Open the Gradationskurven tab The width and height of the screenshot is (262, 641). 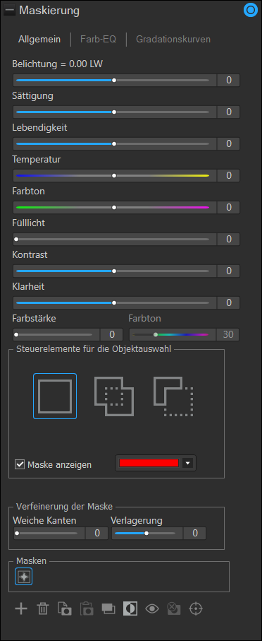(173, 40)
